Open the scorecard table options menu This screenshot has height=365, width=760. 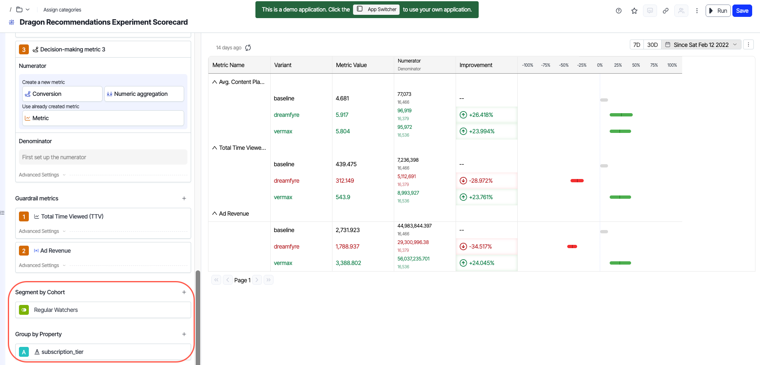click(x=748, y=44)
